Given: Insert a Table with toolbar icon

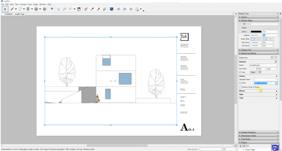Looking at the screenshot, I should 79,9.
